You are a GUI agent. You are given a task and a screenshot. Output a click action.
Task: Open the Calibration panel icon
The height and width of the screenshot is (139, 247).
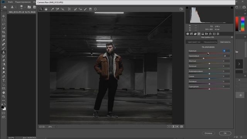point(214,34)
